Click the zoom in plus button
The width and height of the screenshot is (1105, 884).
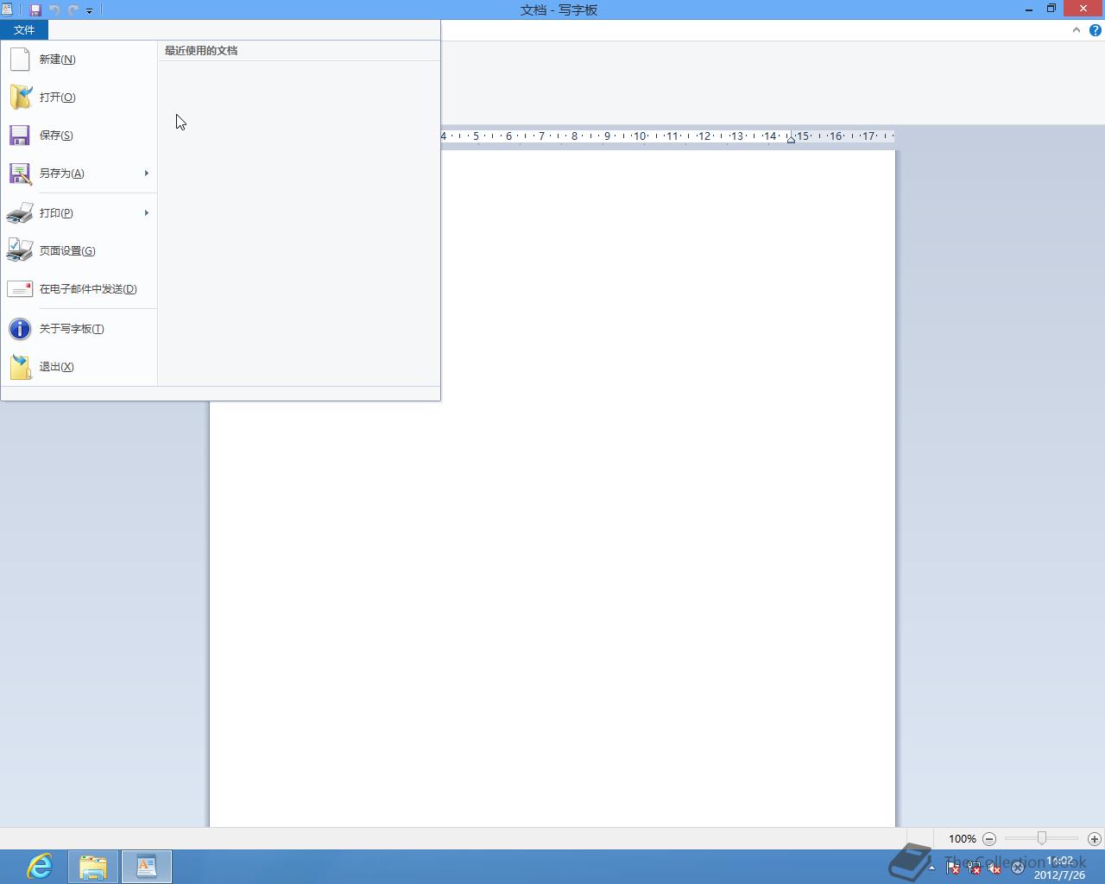click(1095, 839)
